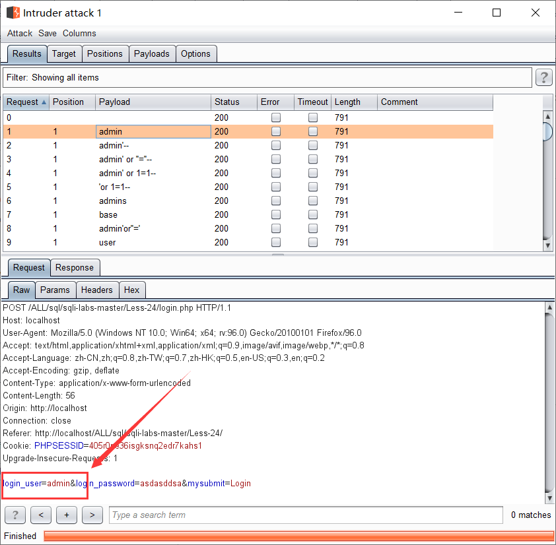Toggle Error checkbox for base payload row
Screen dimensions: 556x545
[x=276, y=214]
